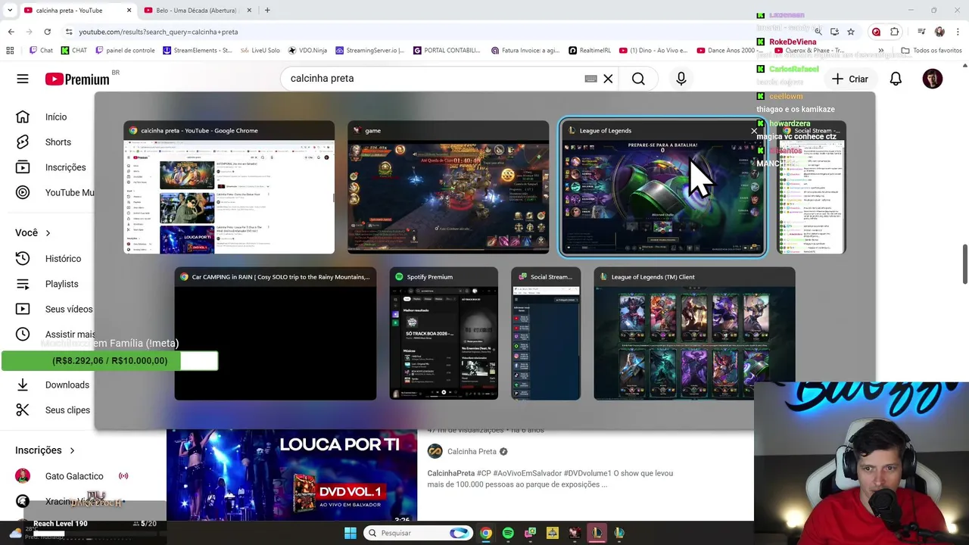Open the Fatura Invoice bookmark
The width and height of the screenshot is (969, 545).
(525, 51)
